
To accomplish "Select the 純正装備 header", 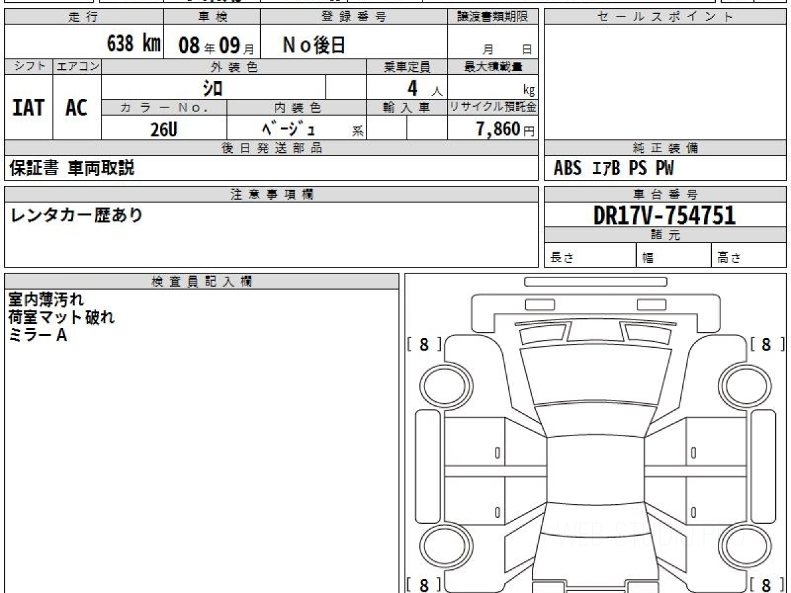I will 665,148.
